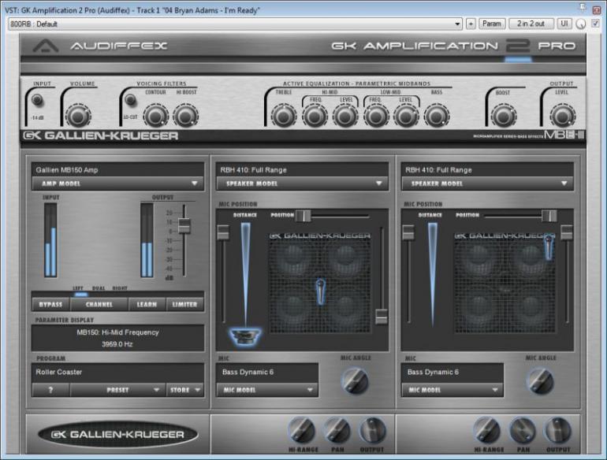Open the right Mic Model dropdown
The image size is (607, 460).
pos(452,390)
